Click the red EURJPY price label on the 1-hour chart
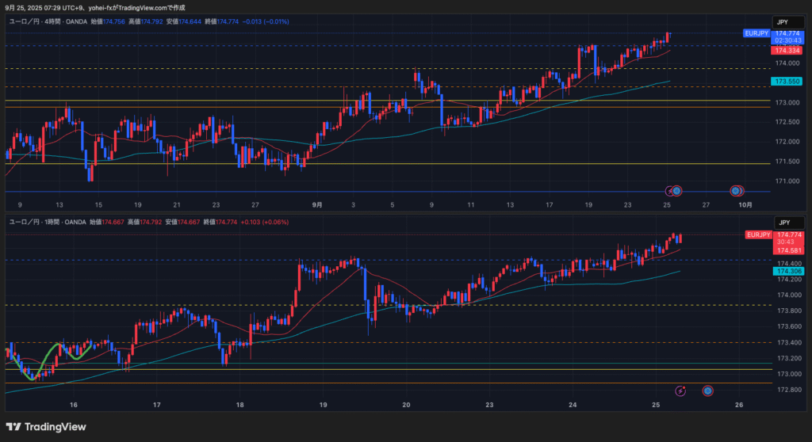The width and height of the screenshot is (812, 442). (756, 234)
